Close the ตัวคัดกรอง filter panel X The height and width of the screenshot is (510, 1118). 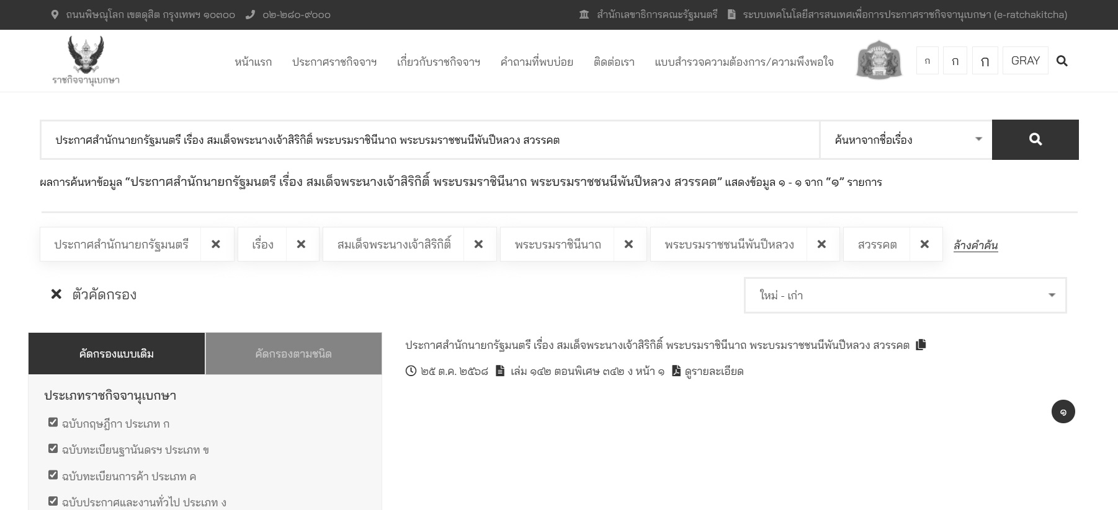tap(56, 294)
